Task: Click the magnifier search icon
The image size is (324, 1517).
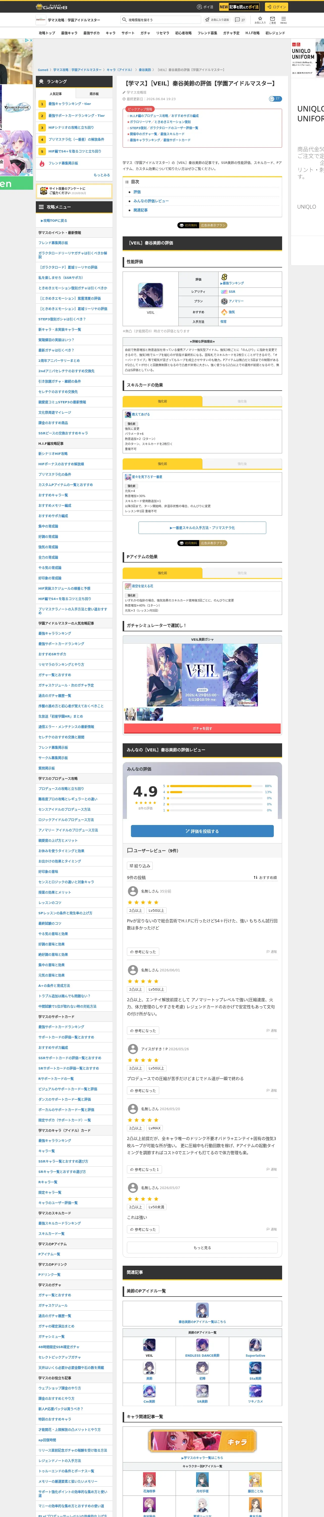Action: click(125, 20)
